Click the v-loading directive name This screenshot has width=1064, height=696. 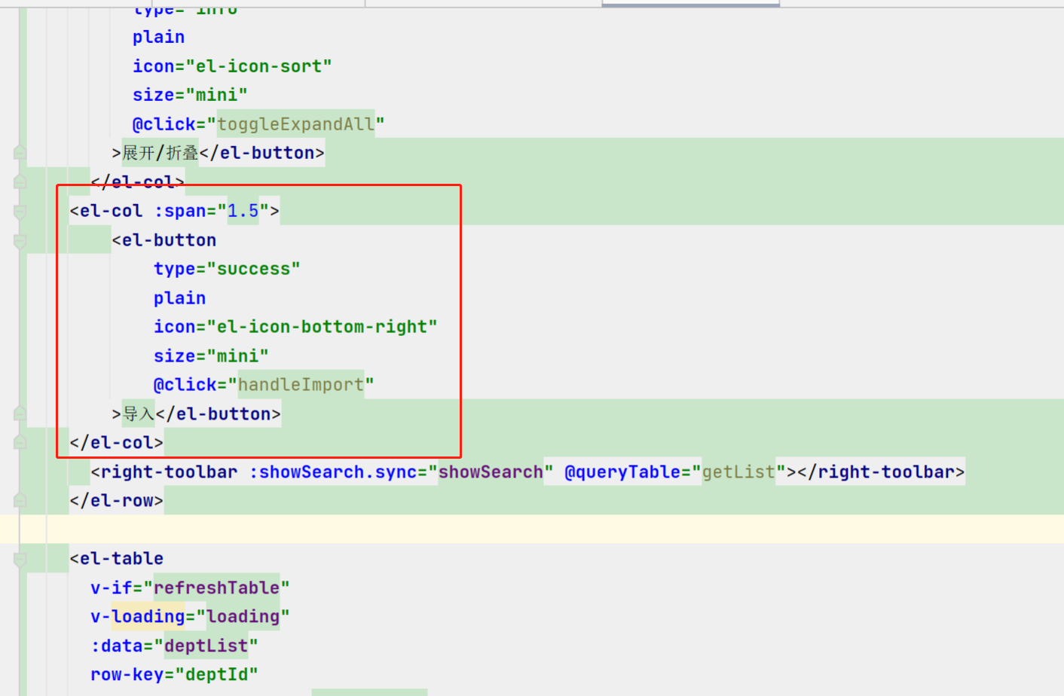tap(137, 617)
